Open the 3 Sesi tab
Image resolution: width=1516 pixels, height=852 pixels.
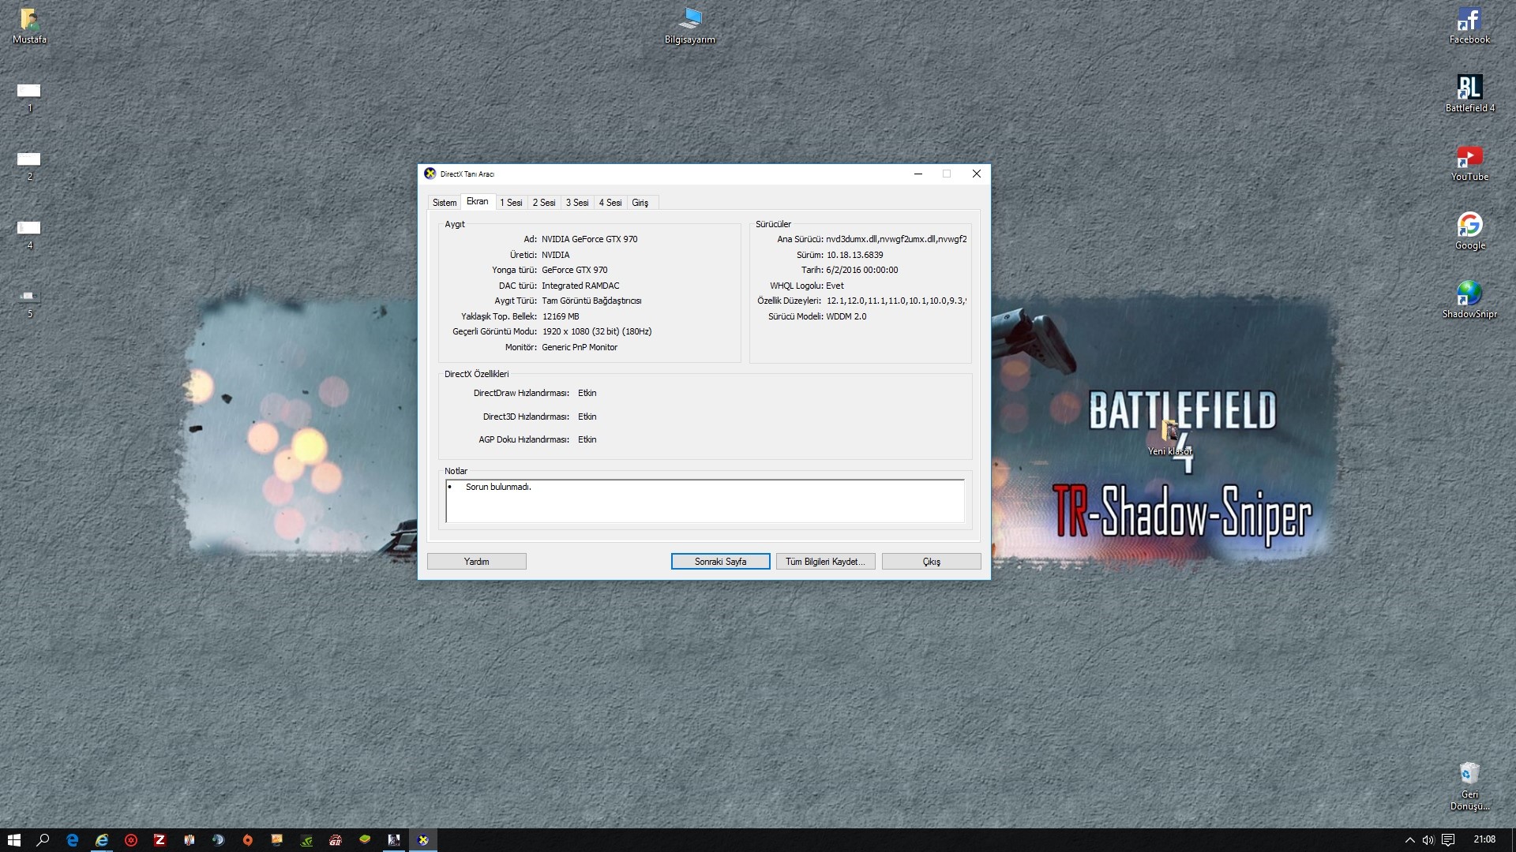[x=577, y=203]
